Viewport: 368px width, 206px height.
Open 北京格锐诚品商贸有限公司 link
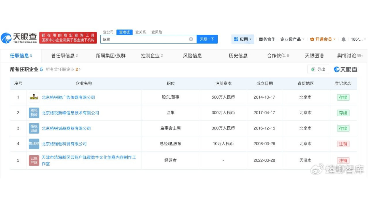click(66, 128)
